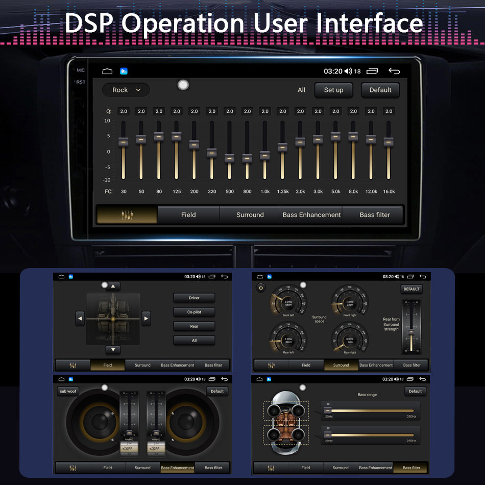The image size is (485, 485).
Task: Open recent apps icon in Bass Enhancement screen
Action: click(x=212, y=379)
